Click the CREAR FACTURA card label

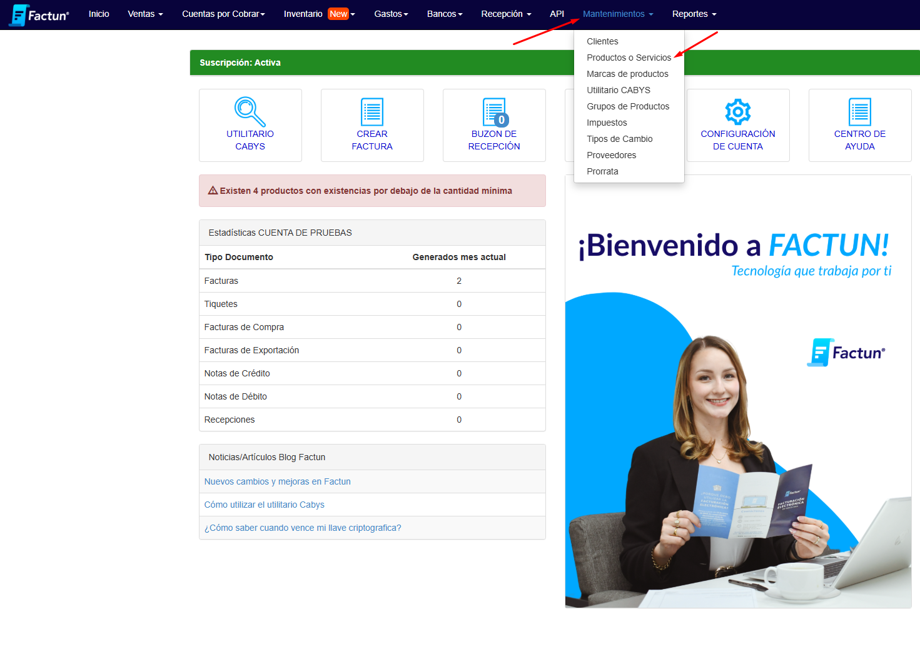coord(372,140)
